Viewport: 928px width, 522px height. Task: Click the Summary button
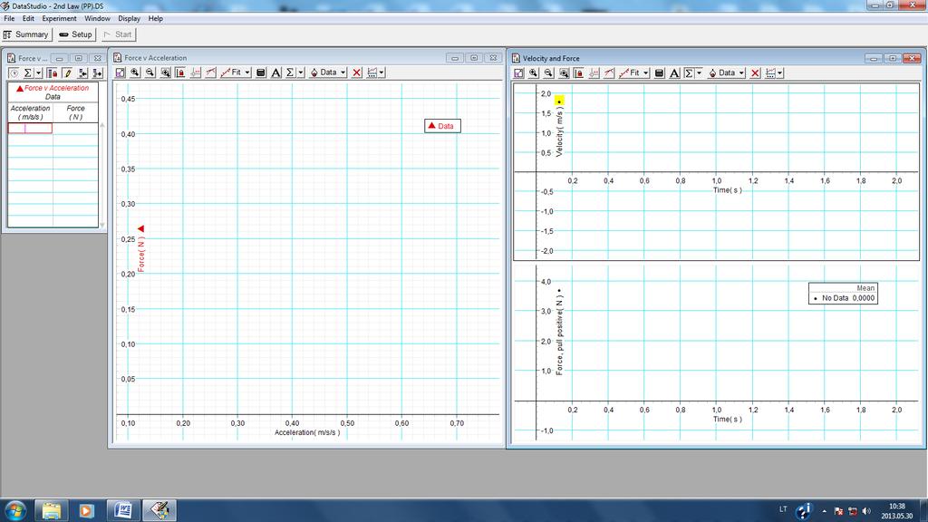[x=26, y=34]
